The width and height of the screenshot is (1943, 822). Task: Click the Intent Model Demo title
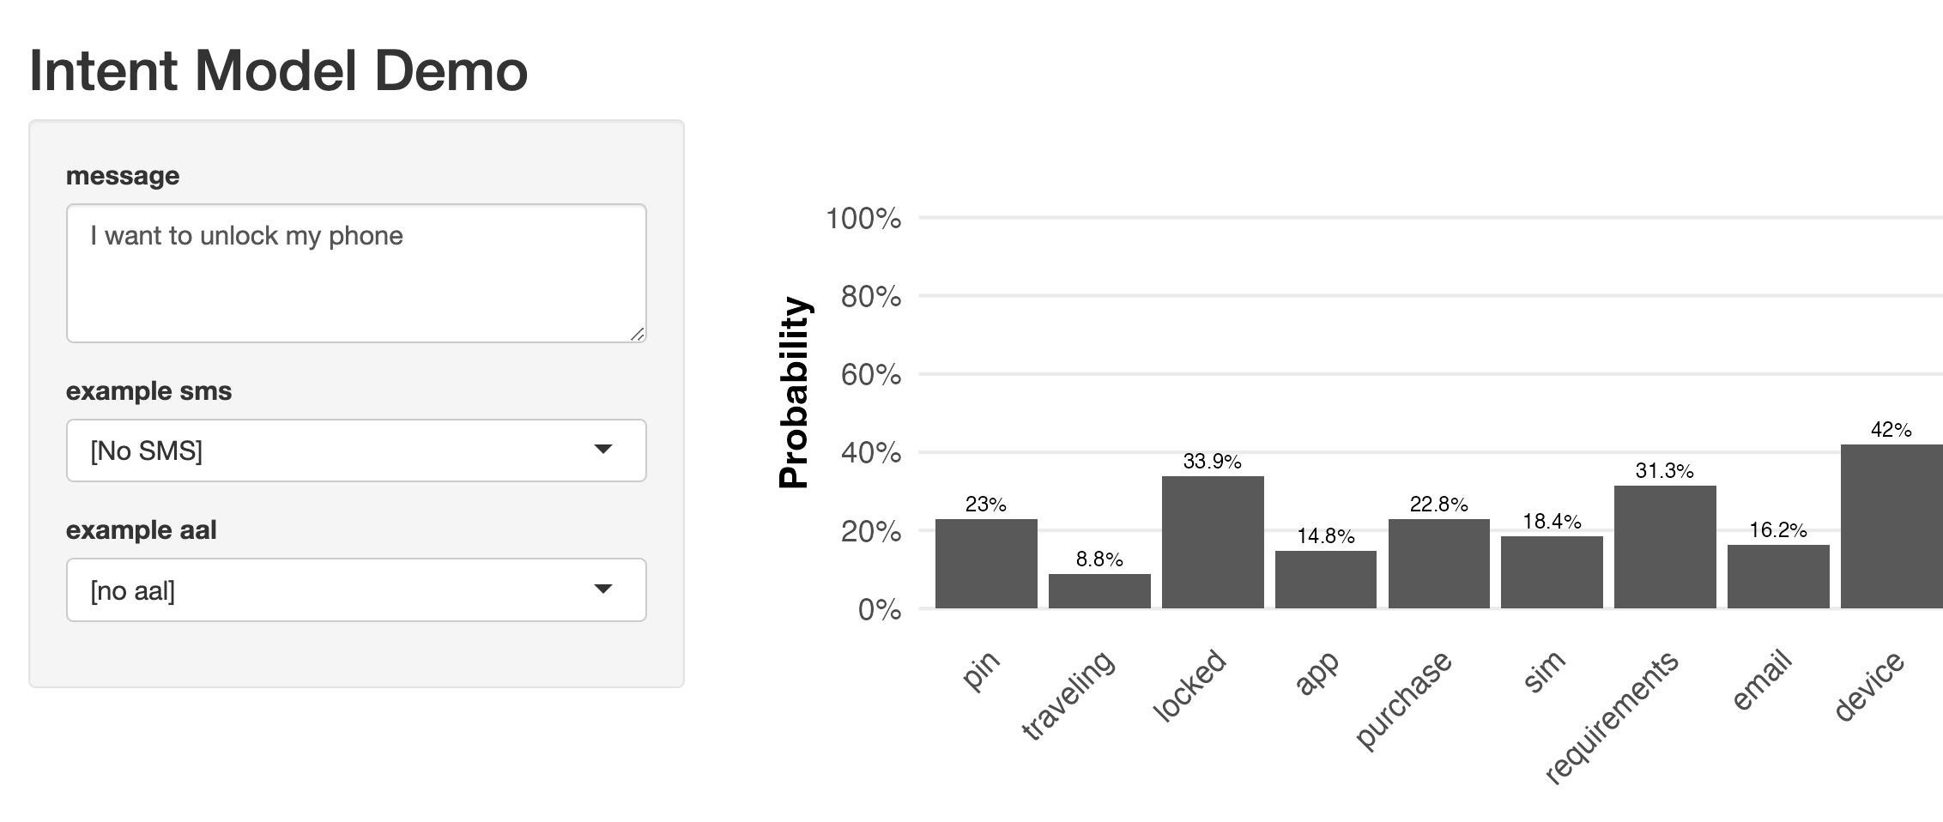[278, 70]
